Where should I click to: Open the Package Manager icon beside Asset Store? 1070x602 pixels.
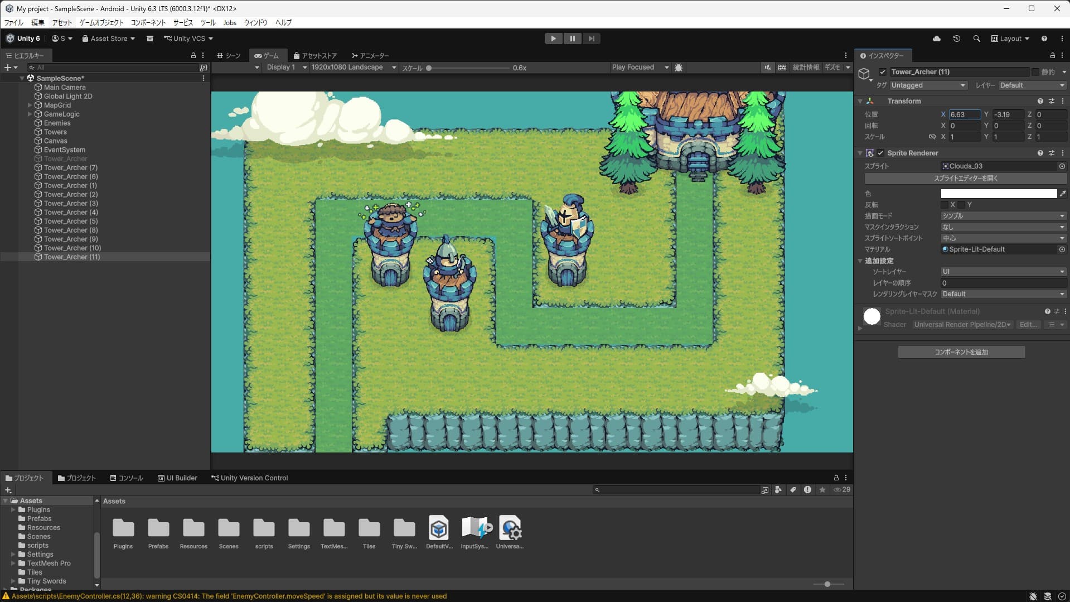point(149,38)
